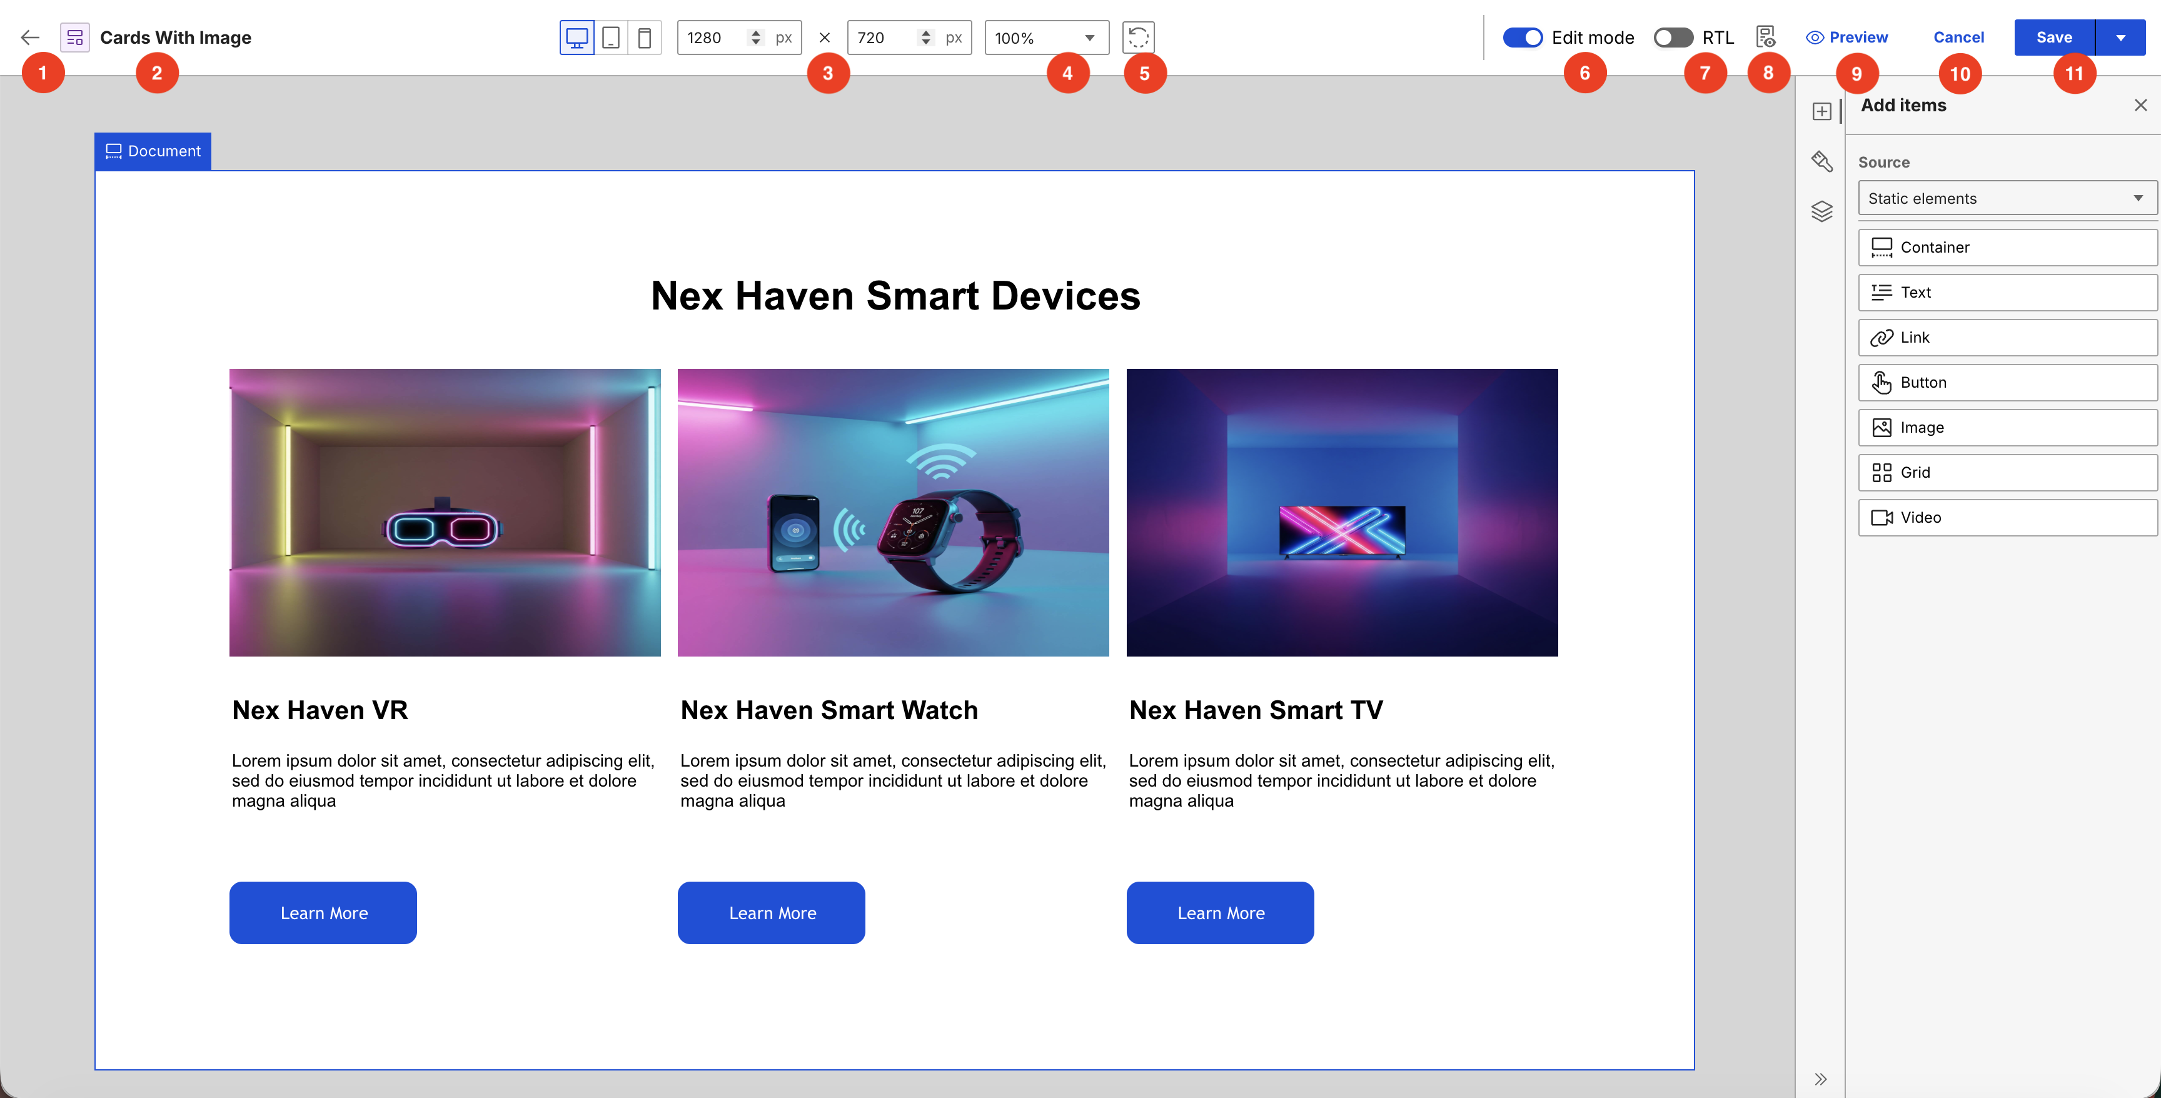
Task: Open the Save dropdown arrow
Action: point(2120,38)
